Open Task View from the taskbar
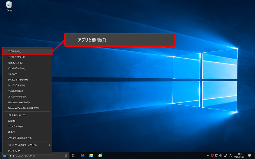Screen dimensions: 255x159 pos(73,156)
